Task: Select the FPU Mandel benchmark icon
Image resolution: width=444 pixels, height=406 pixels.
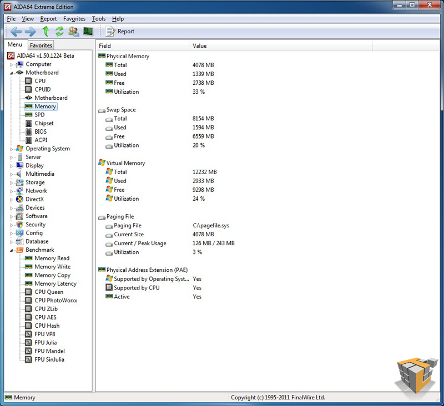Action: click(28, 351)
